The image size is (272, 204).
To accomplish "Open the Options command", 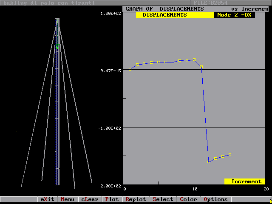I will coord(215,199).
